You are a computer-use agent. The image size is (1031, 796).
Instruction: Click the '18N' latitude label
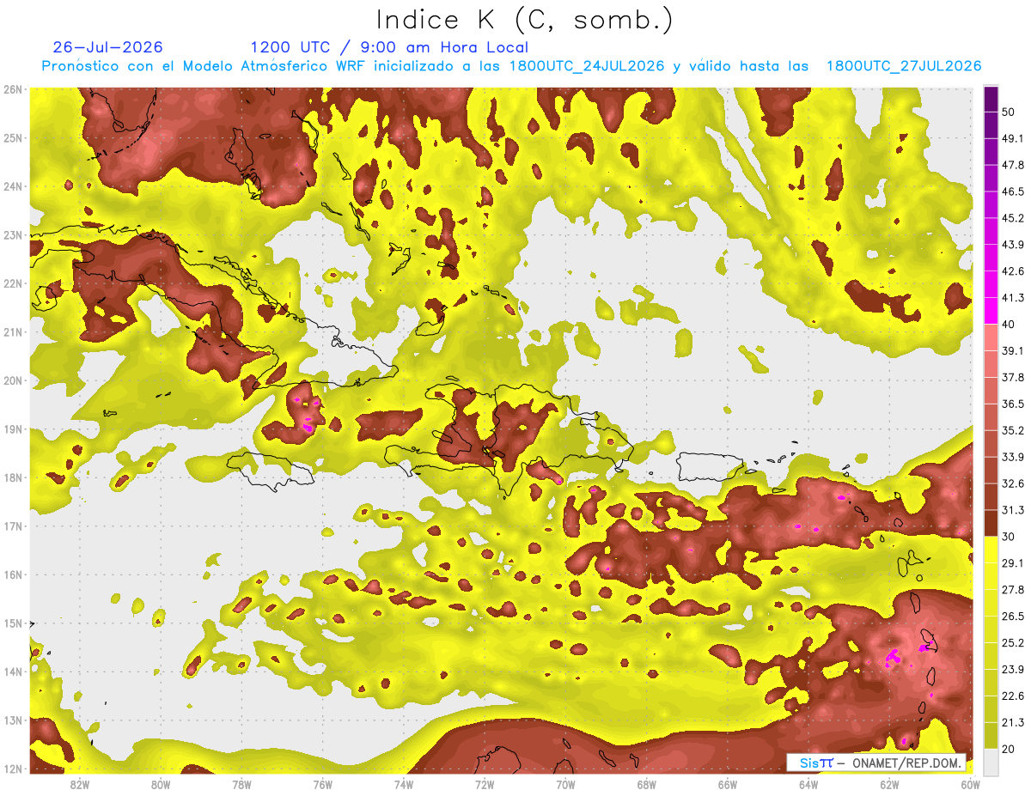(12, 477)
